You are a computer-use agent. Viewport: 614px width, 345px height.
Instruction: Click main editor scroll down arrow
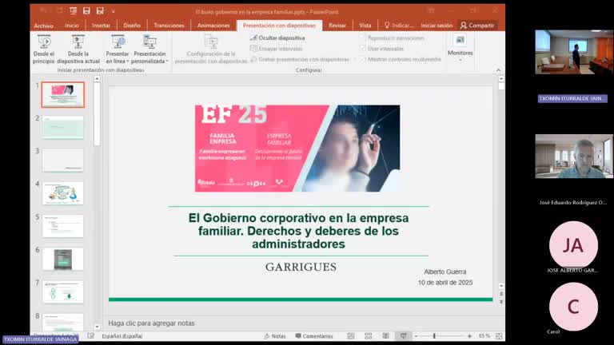tap(501, 286)
